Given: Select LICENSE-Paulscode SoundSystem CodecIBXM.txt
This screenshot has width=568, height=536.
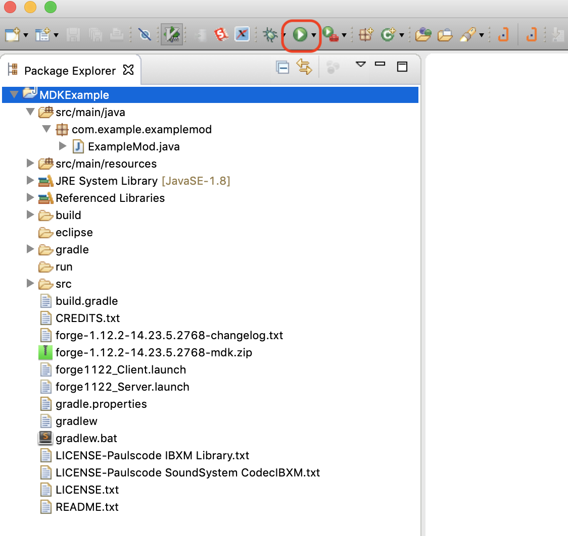Looking at the screenshot, I should tap(187, 473).
